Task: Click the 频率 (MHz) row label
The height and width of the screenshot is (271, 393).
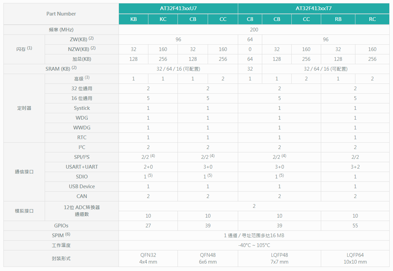Action: pos(61,30)
